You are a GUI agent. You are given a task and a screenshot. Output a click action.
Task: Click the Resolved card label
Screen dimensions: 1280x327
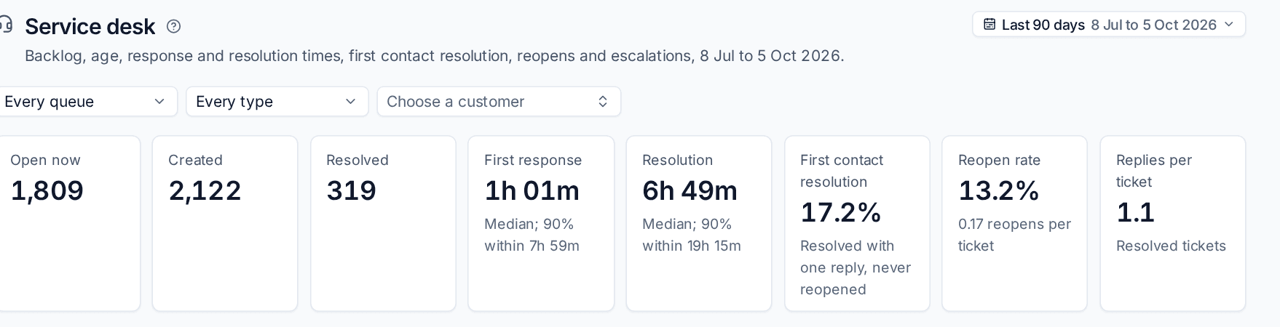(x=357, y=160)
